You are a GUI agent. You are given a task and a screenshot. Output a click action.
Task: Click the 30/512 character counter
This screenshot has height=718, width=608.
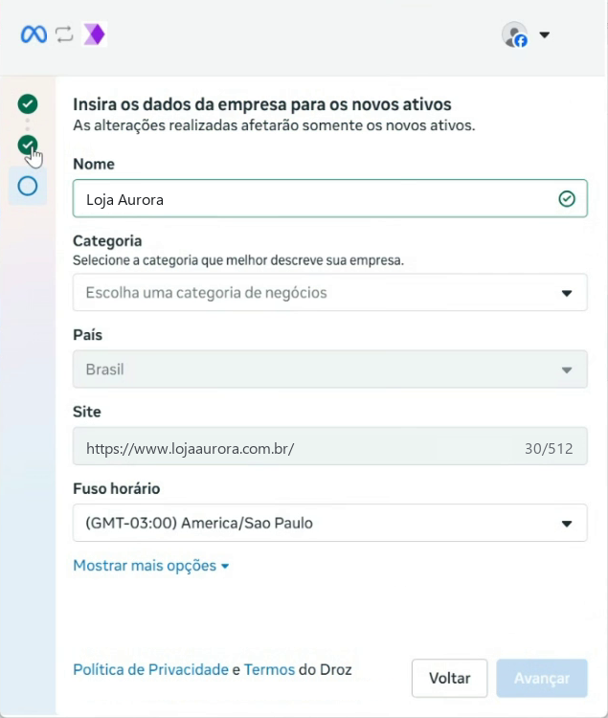click(549, 449)
